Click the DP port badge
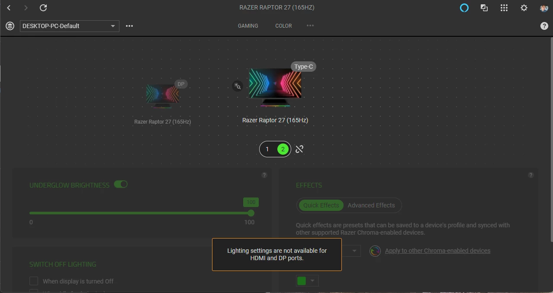 click(x=181, y=84)
